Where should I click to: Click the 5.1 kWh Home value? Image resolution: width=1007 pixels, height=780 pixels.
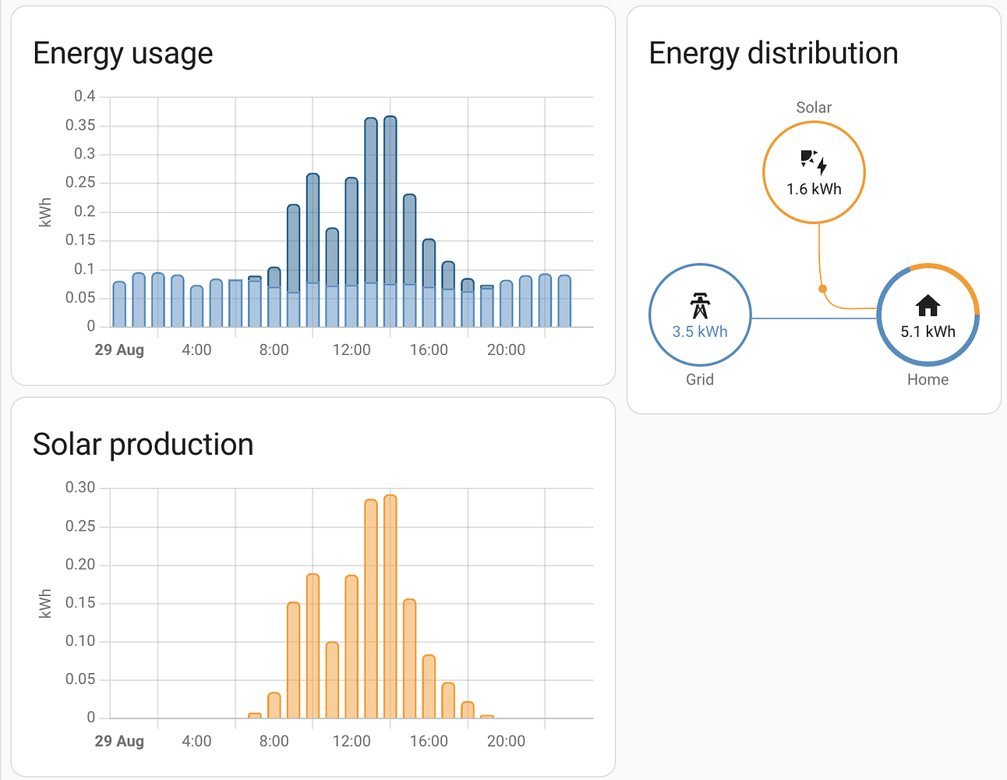(927, 331)
